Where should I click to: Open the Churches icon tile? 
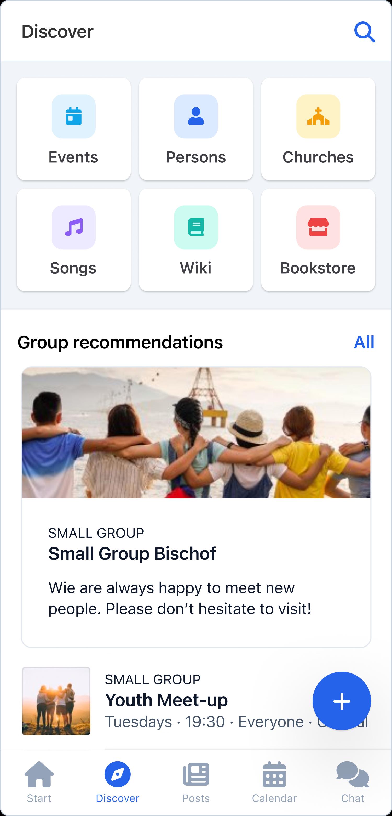318,129
